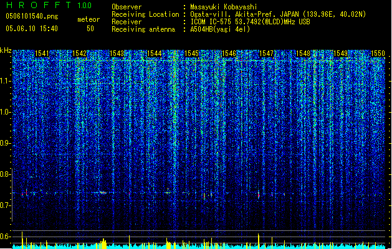Click the 1543 time marker
392x249 pixels.
click(x=117, y=54)
